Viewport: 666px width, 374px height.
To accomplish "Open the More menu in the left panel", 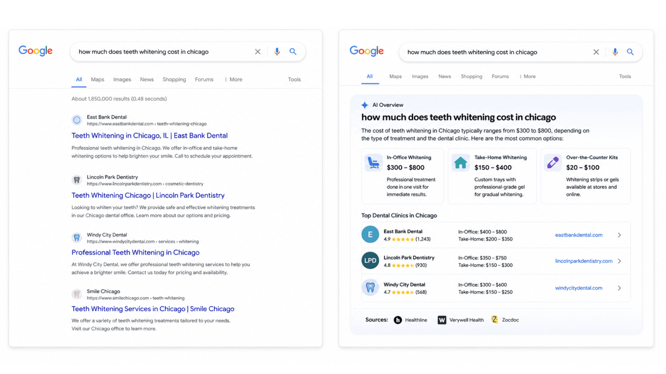I will (233, 79).
